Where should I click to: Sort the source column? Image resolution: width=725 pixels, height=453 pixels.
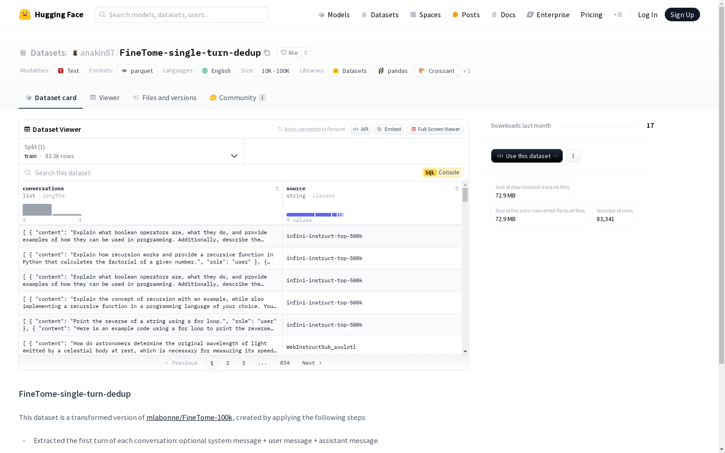(457, 188)
